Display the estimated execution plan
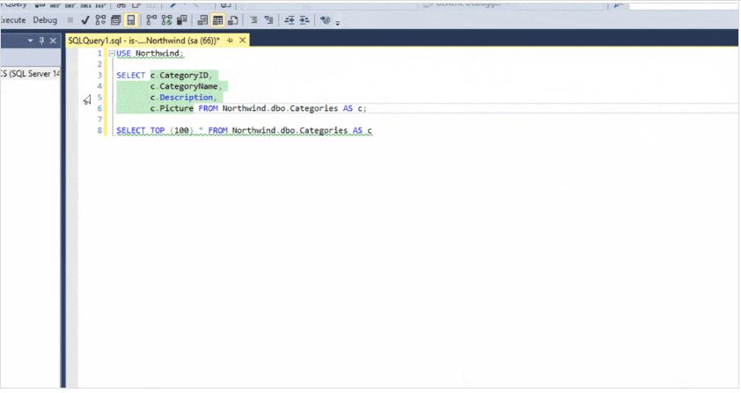Image resolution: width=741 pixels, height=393 pixels. coord(100,20)
